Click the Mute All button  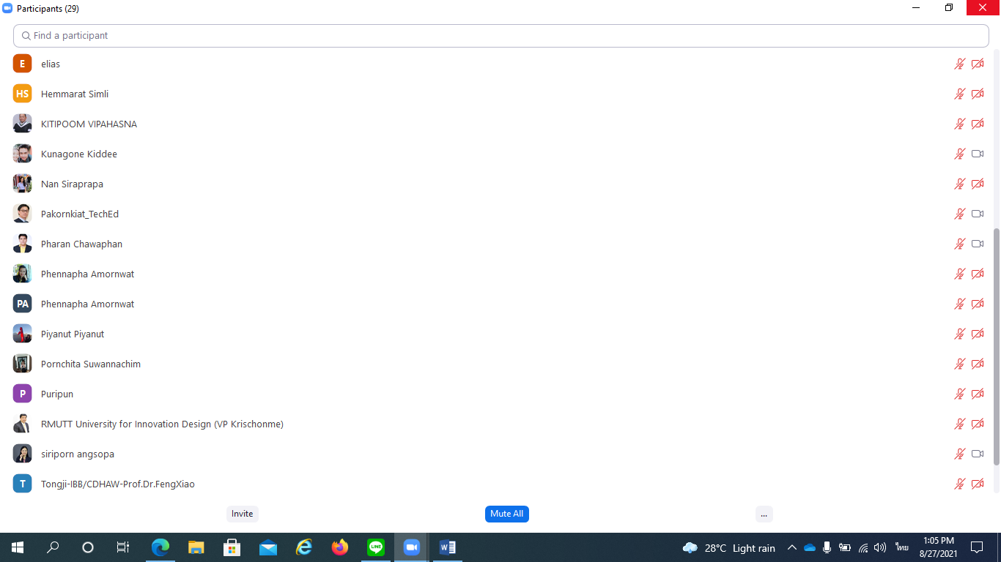[507, 514]
